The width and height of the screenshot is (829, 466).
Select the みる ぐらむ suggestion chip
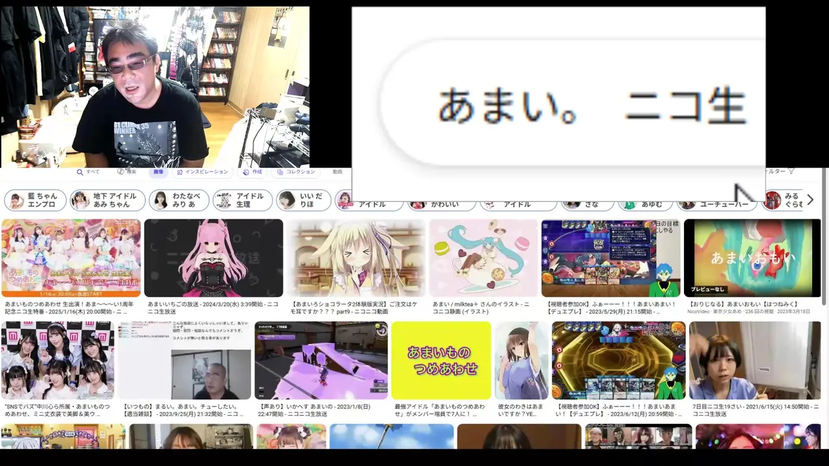783,200
